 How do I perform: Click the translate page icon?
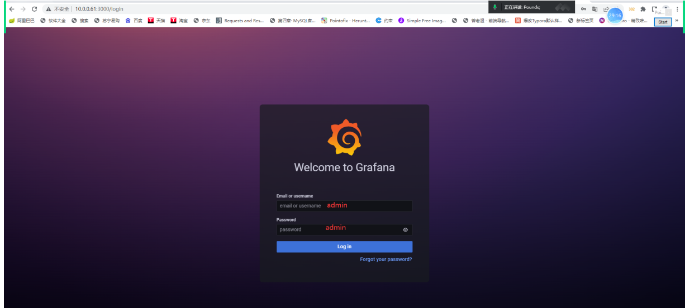pyautogui.click(x=595, y=9)
